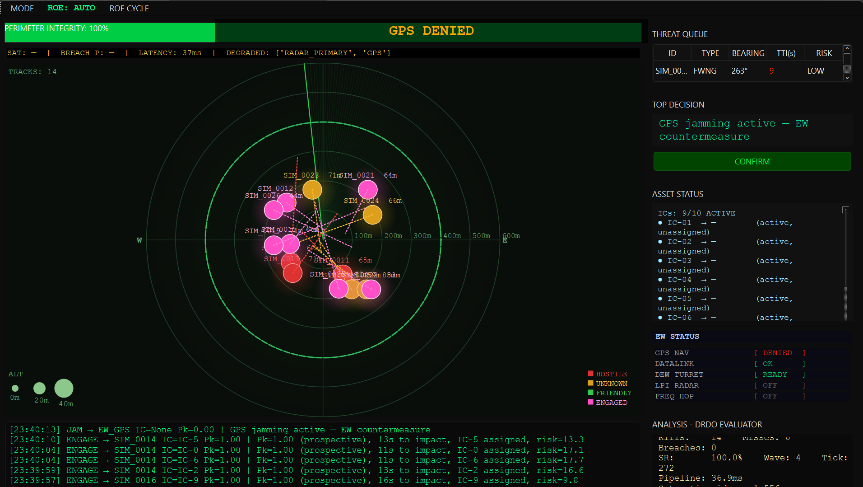Select the SIM_0023 unknown track marker
Viewport: 863px width, 487px height.
point(312,190)
